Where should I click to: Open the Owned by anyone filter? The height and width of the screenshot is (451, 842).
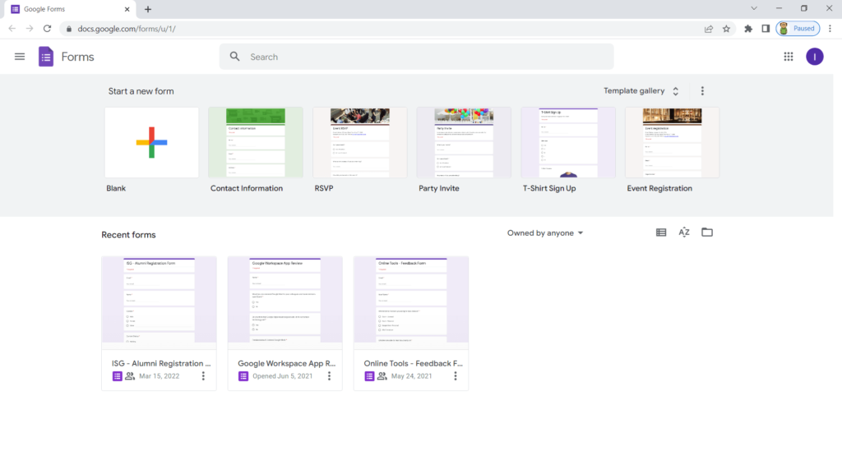click(x=545, y=232)
